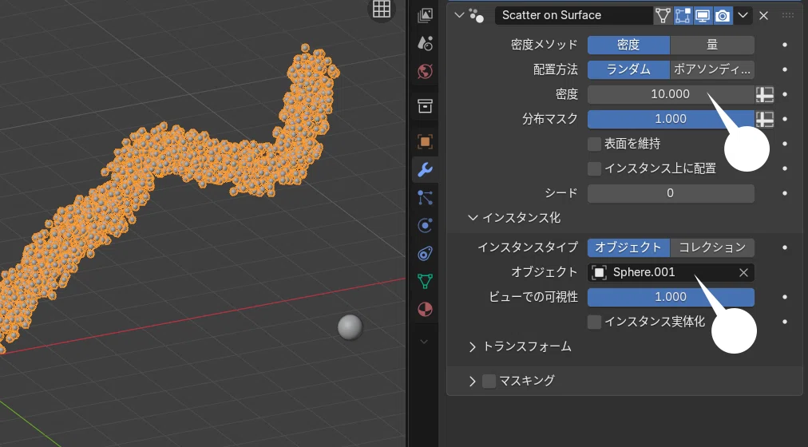Image resolution: width=808 pixels, height=447 pixels.
Task: Click the orthographic grid icon in viewport
Action: (382, 9)
